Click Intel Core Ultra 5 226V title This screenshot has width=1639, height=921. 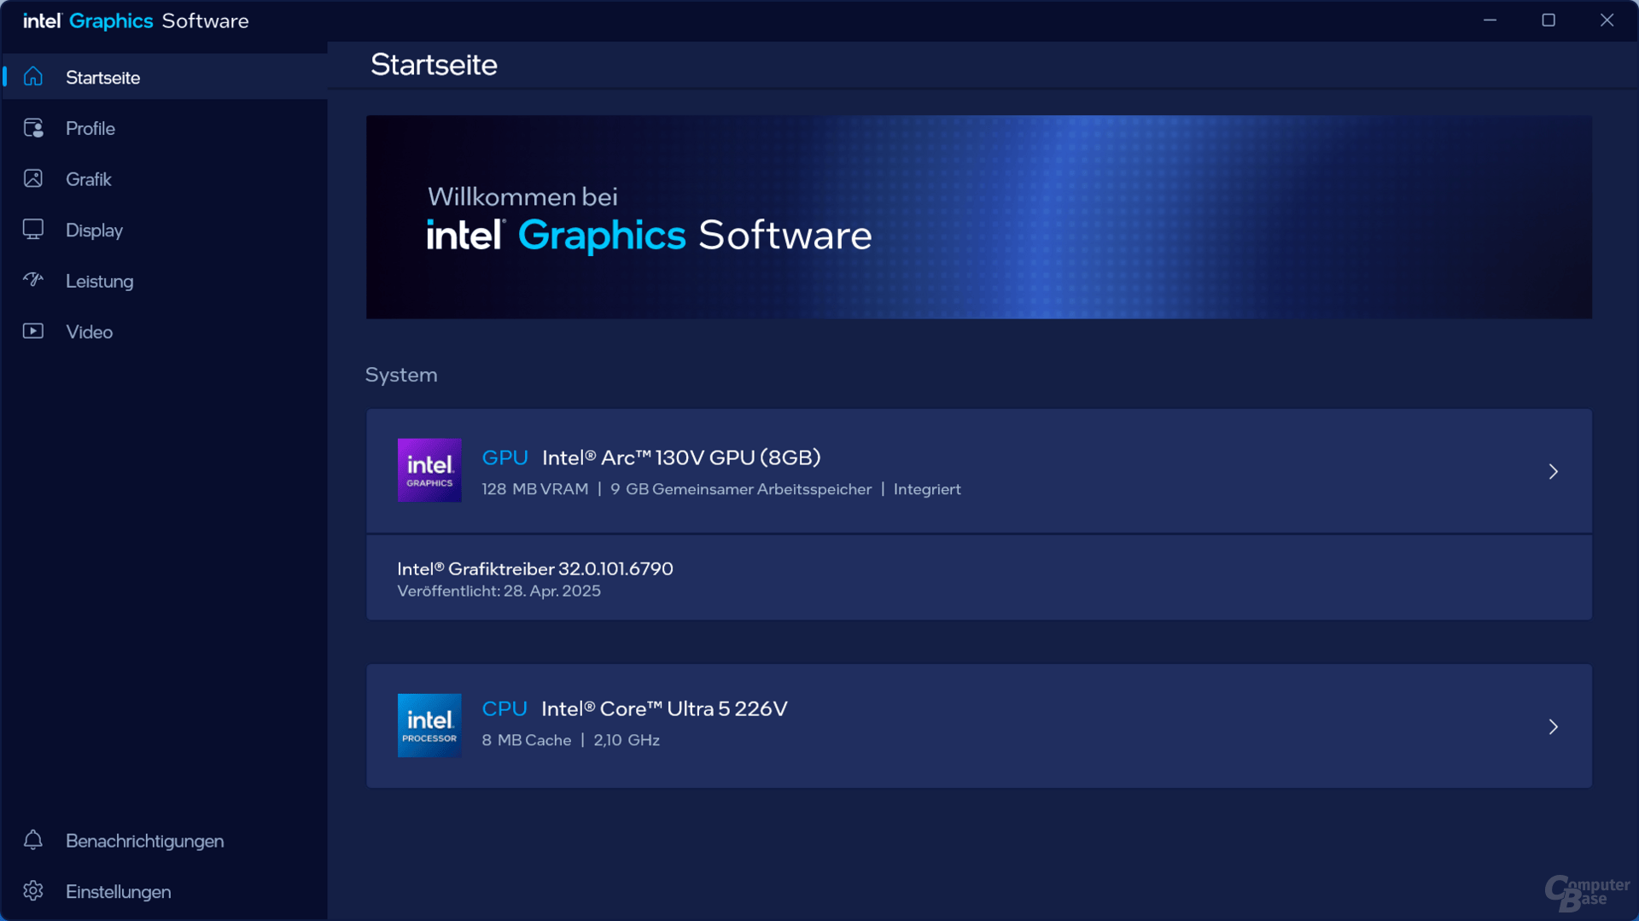(664, 708)
